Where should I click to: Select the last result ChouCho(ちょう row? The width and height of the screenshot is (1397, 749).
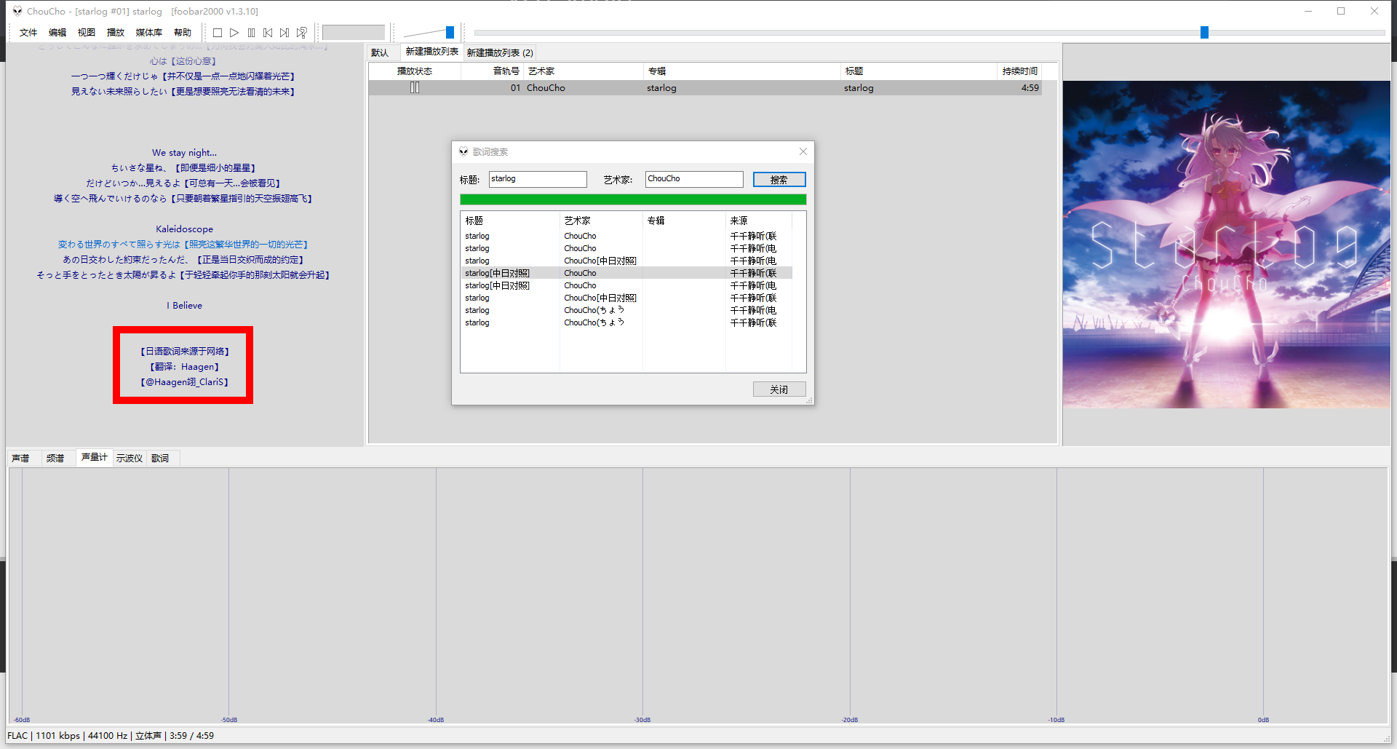626,322
